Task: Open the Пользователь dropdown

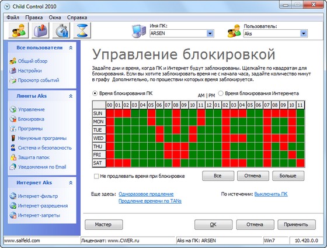Action: pos(304,33)
